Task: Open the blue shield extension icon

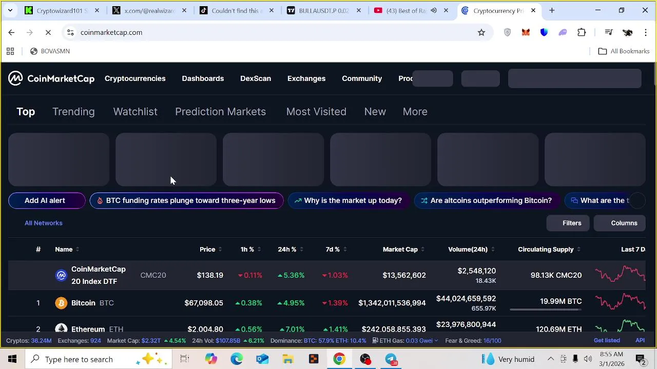Action: click(x=544, y=32)
